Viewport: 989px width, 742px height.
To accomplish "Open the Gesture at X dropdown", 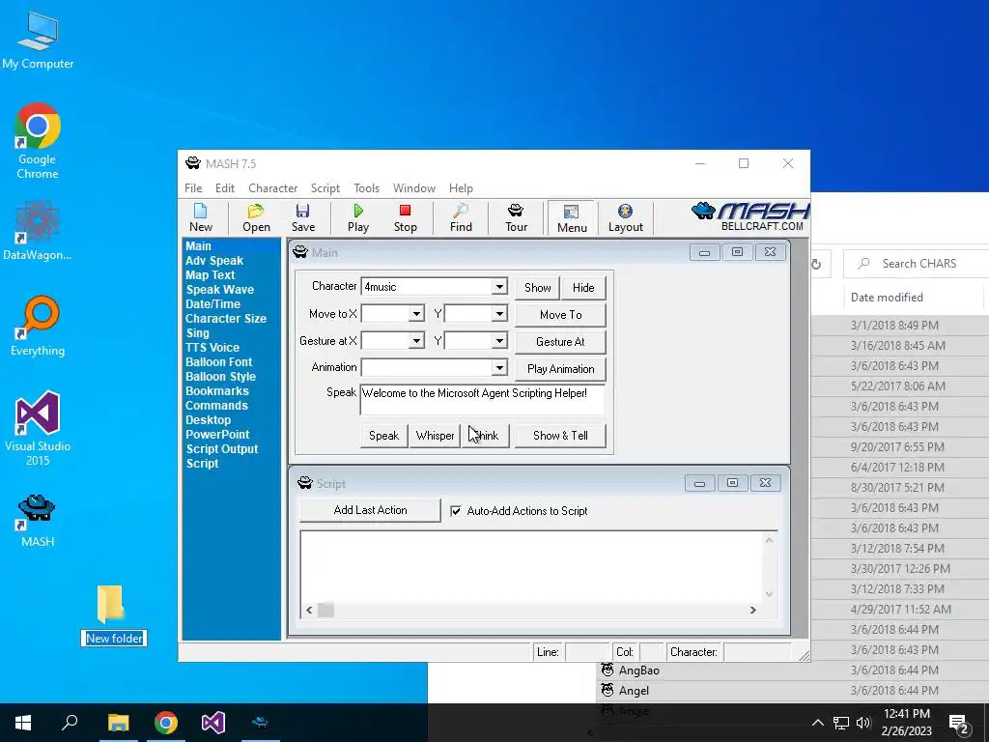I will tap(416, 341).
